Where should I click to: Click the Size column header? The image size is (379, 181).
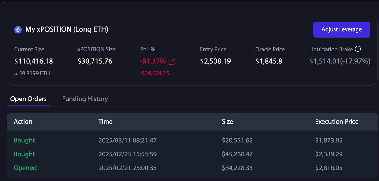[x=227, y=122]
